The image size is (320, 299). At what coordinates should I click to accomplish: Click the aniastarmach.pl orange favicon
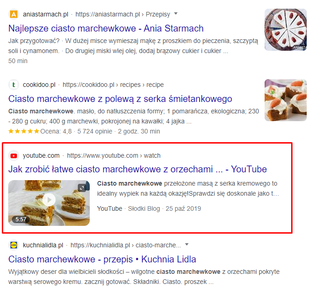14,14
